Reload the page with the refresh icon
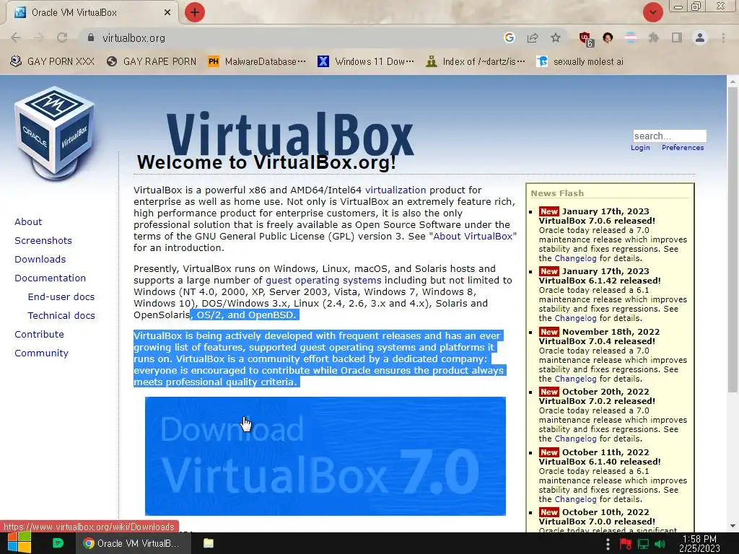Image resolution: width=739 pixels, height=554 pixels. 62,38
